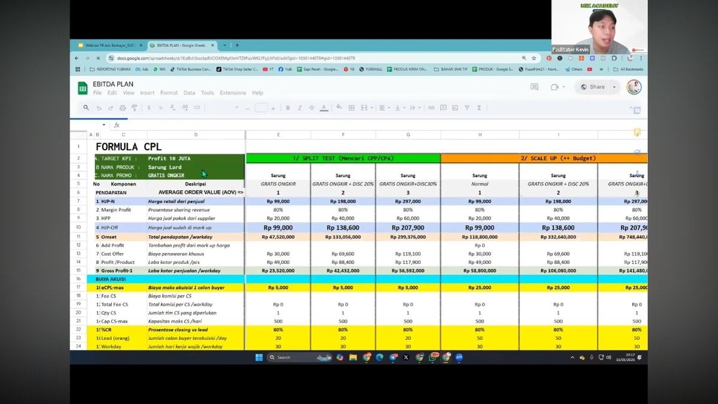
Task: Open the borders tool
Action: 351,108
